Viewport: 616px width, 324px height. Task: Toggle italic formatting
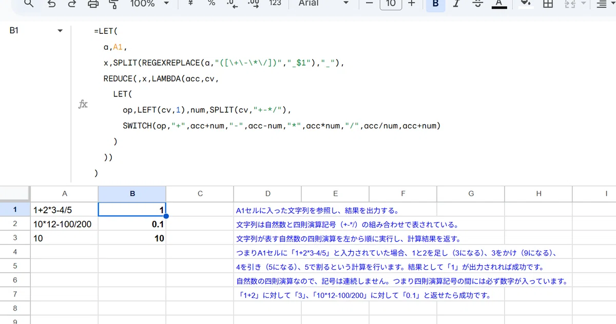455,4
